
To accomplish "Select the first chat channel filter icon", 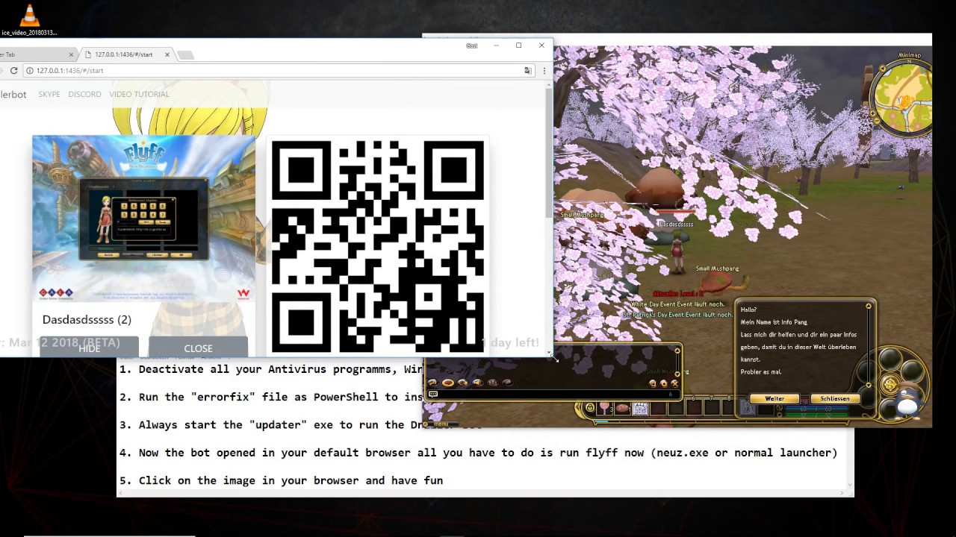I will pyautogui.click(x=432, y=383).
